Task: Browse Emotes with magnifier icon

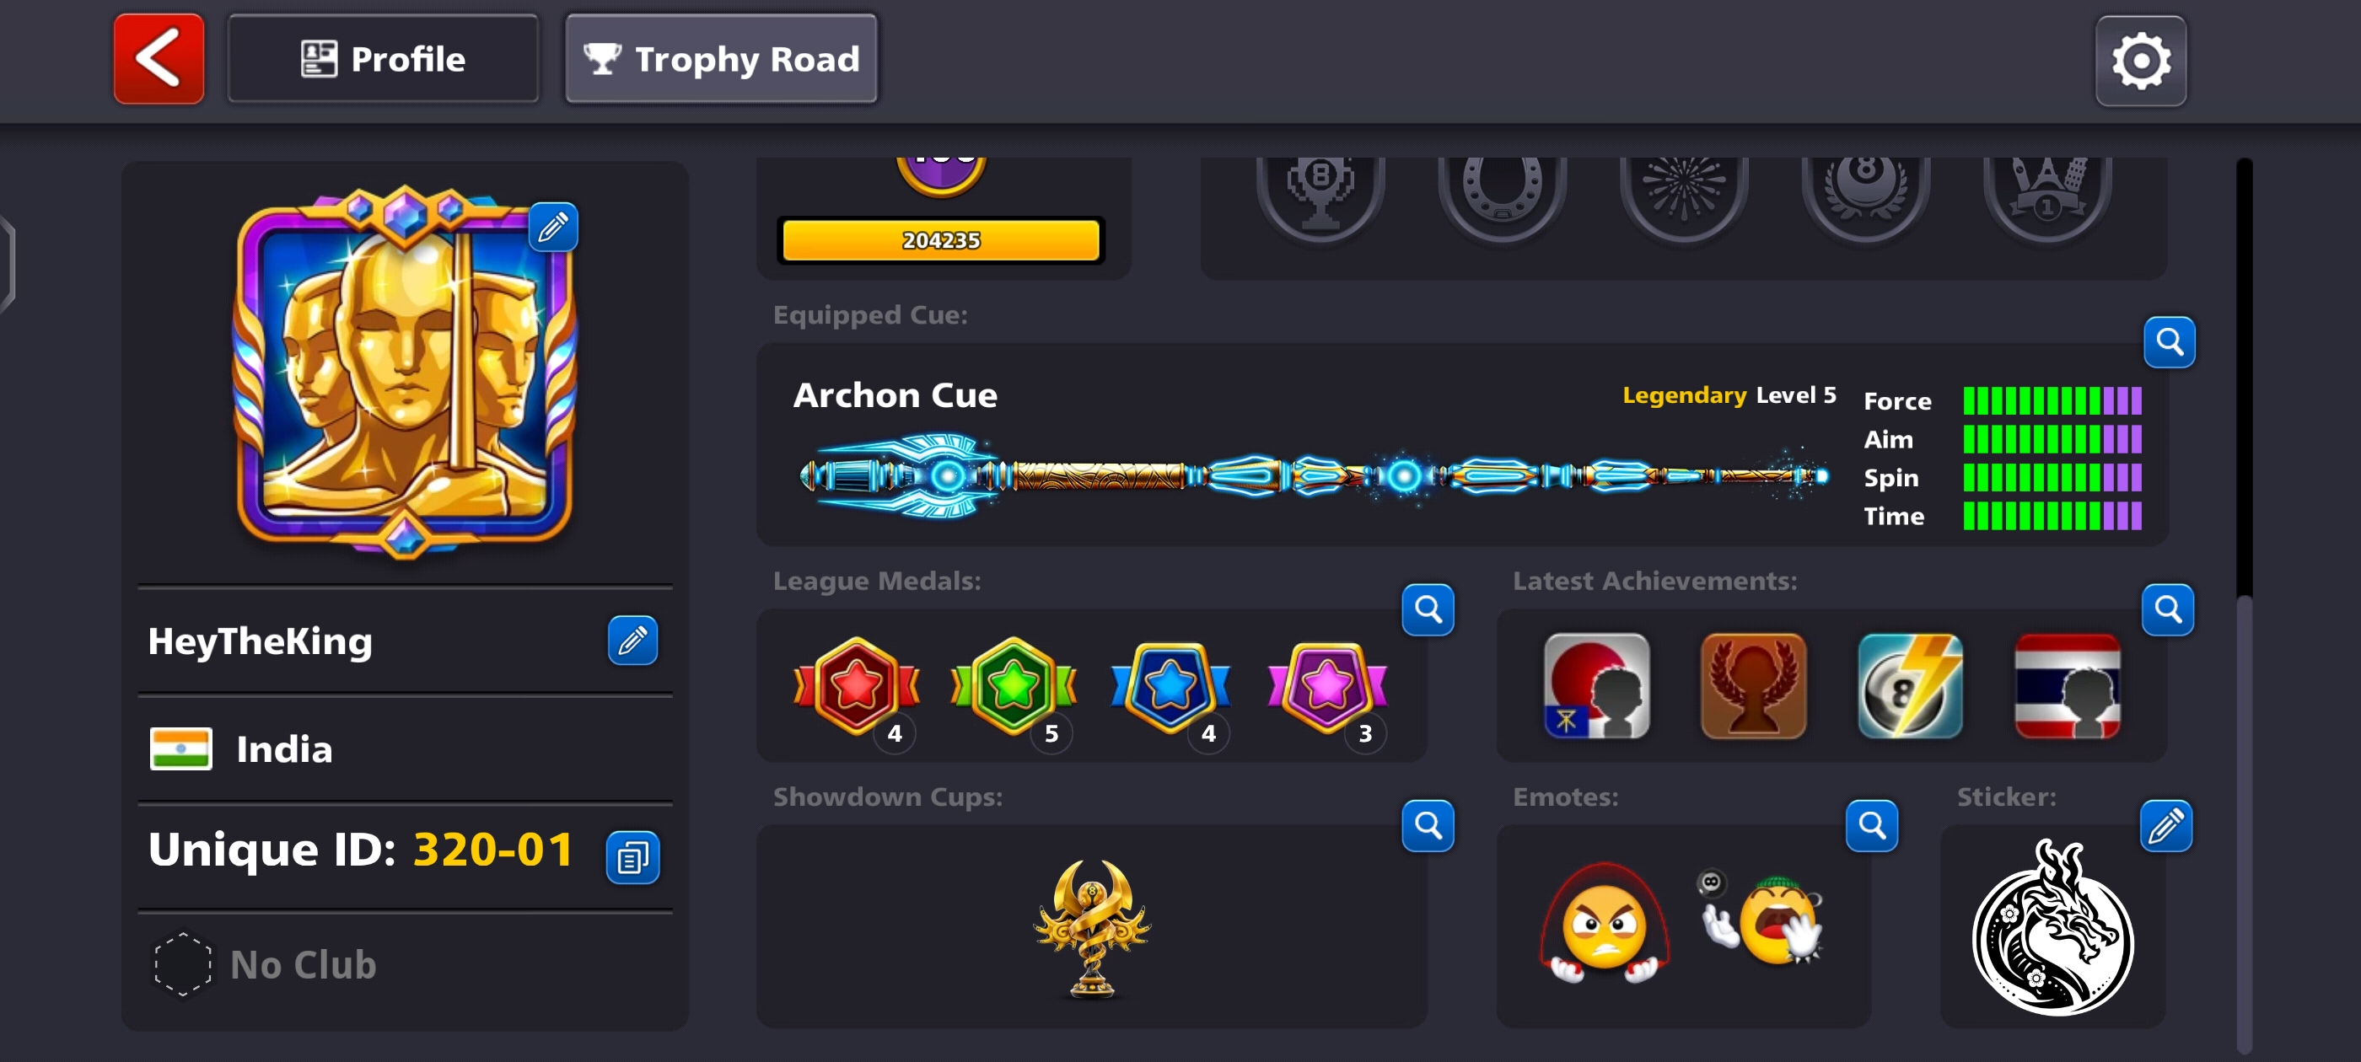Action: (1870, 826)
